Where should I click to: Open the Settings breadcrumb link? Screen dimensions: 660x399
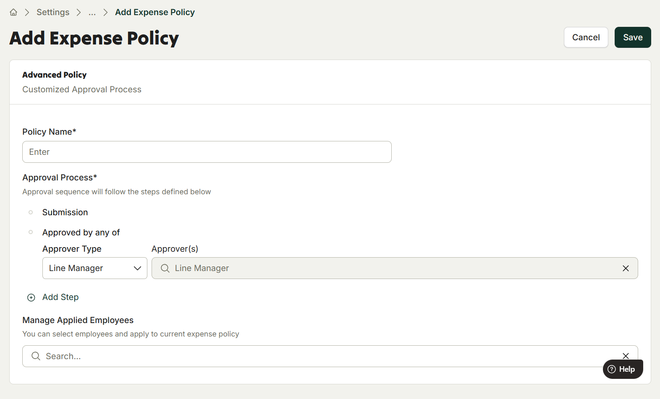pyautogui.click(x=53, y=12)
